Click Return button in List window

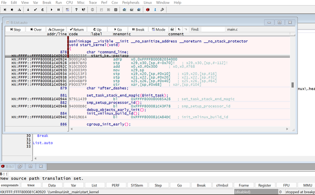pyautogui.click(x=77, y=29)
